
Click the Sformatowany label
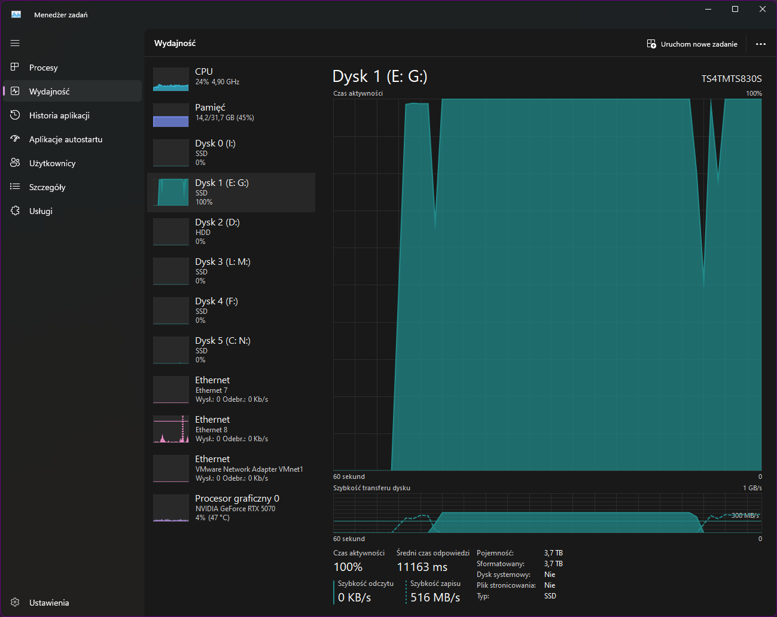coord(501,564)
